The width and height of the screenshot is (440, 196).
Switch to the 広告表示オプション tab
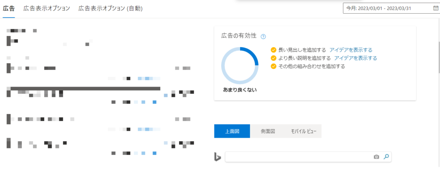coord(46,9)
